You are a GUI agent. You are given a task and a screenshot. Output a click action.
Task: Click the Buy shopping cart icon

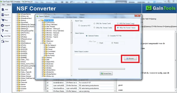3,20
